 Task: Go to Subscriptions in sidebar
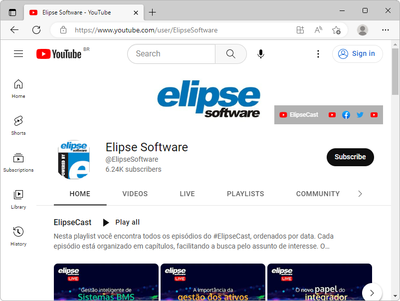(18, 162)
